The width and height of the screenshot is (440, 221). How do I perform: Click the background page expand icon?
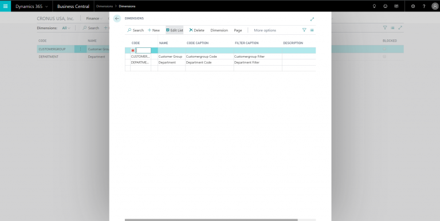400,27
